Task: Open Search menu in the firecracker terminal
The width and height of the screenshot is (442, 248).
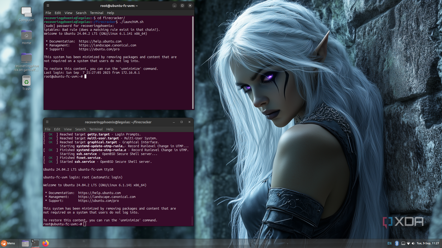Action: pos(80,129)
